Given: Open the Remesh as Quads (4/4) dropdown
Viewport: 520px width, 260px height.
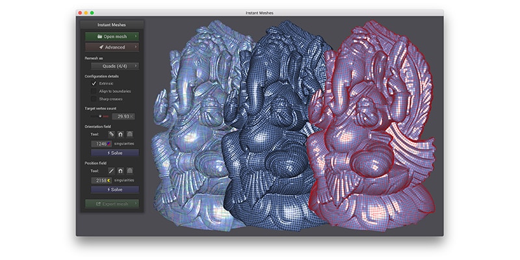Looking at the screenshot, I should [114, 66].
